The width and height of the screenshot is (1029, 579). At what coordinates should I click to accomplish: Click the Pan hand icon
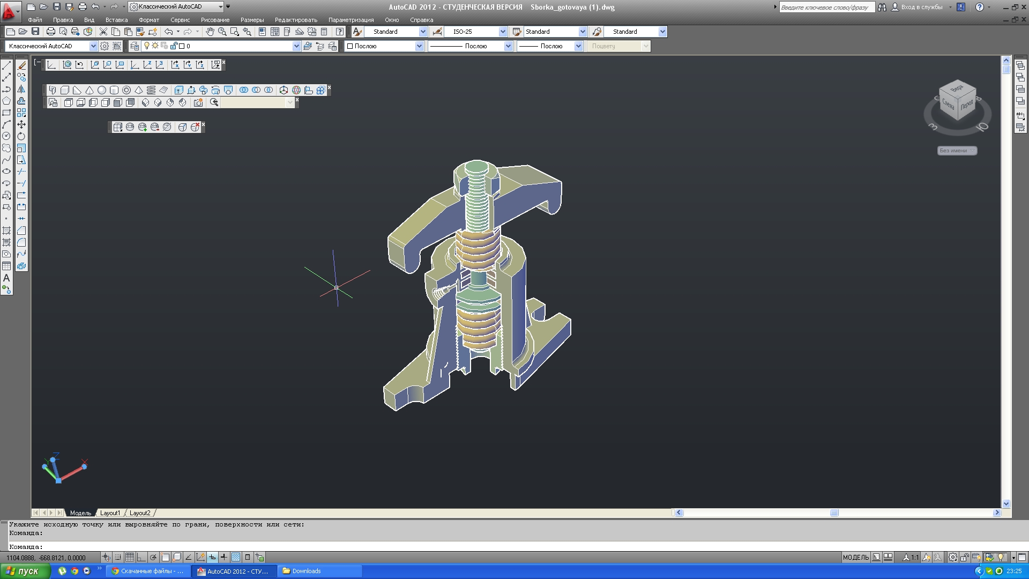tap(210, 32)
